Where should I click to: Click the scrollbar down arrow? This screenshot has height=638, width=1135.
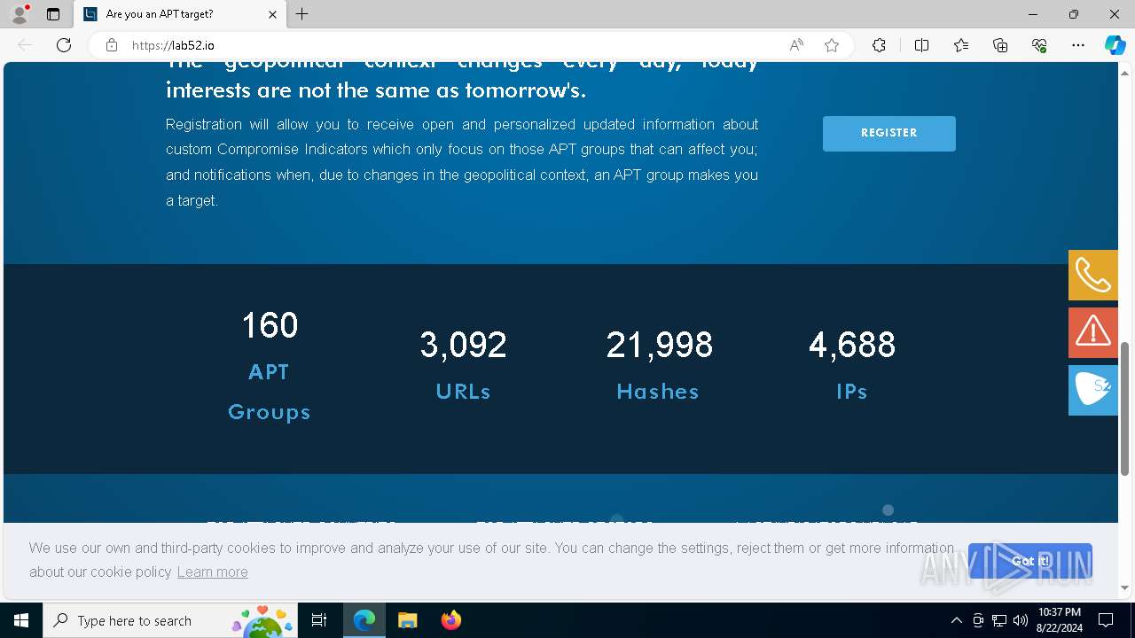coord(1125,587)
